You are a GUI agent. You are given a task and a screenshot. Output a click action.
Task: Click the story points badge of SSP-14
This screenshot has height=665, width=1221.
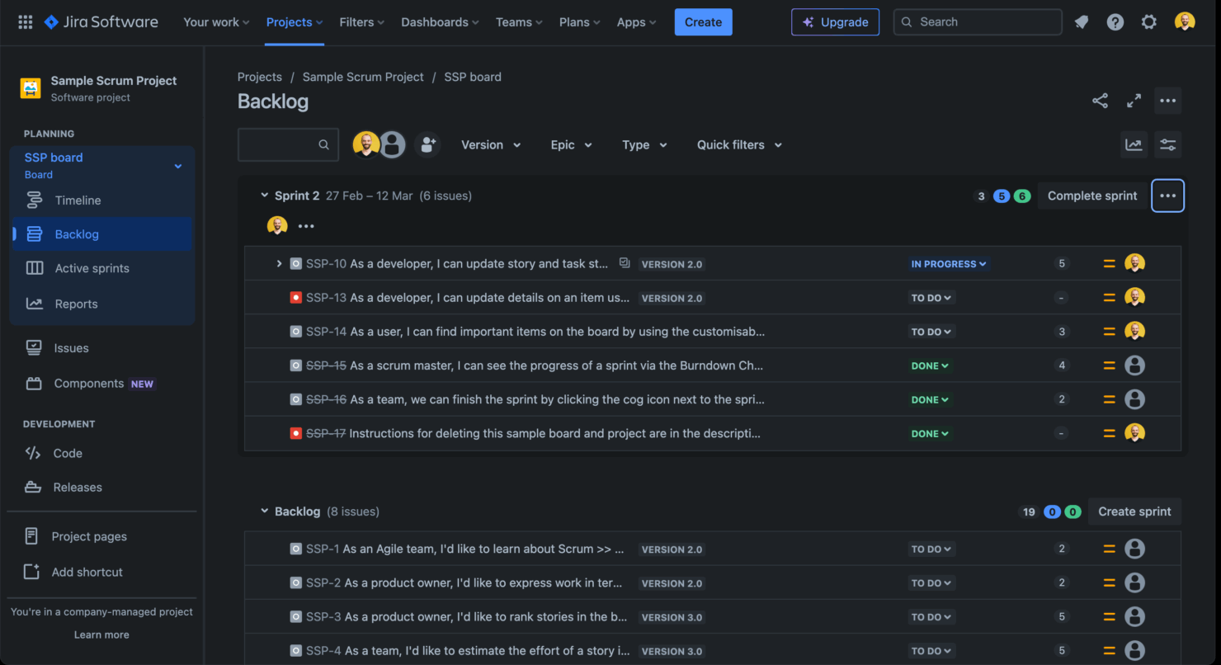pos(1062,332)
